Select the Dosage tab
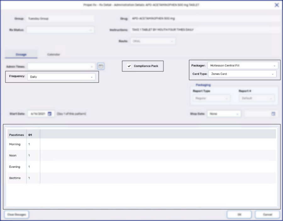Screen dimensions: 283x221 click(x=21, y=54)
